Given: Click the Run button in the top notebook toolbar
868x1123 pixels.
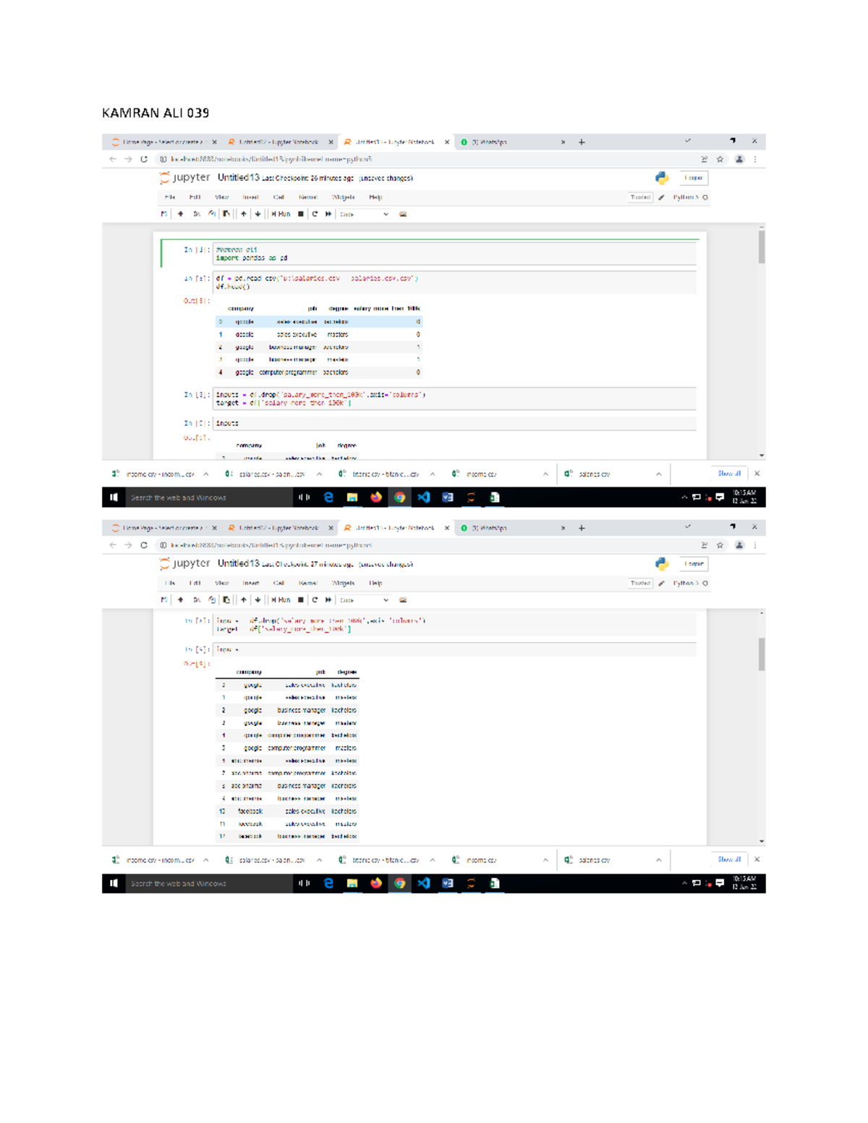Looking at the screenshot, I should pyautogui.click(x=281, y=214).
